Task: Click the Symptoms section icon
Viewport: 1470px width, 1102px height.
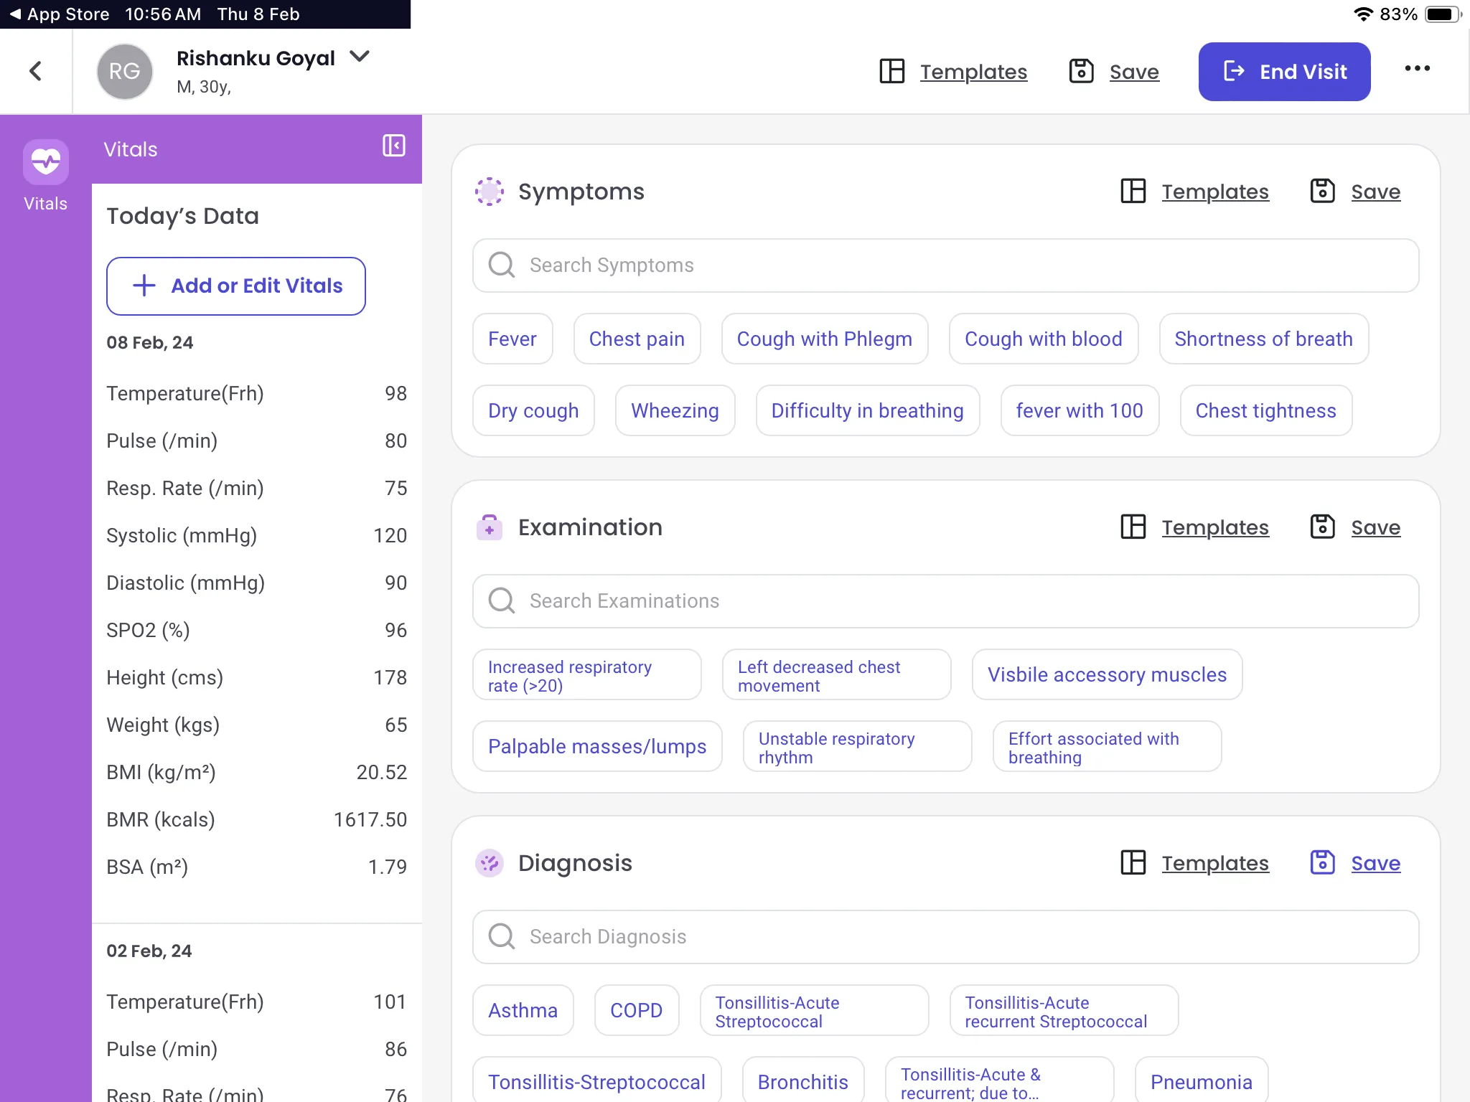Action: pyautogui.click(x=490, y=192)
